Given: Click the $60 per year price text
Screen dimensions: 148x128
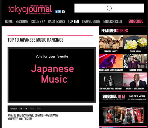Looking at the screenshot, I should click(x=137, y=96).
